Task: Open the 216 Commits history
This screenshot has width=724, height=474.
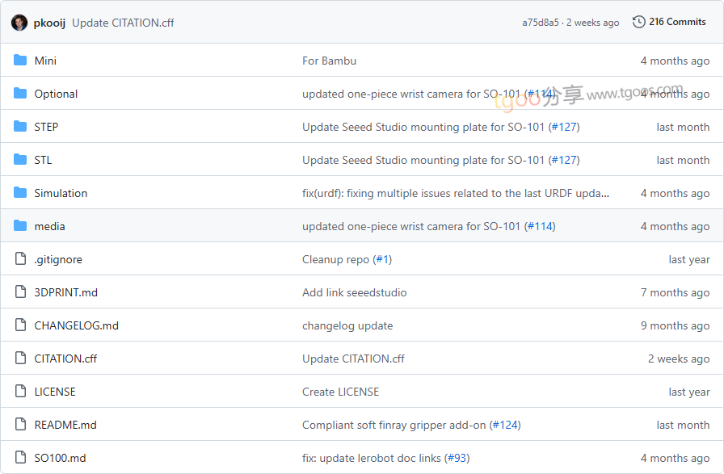Action: (676, 22)
